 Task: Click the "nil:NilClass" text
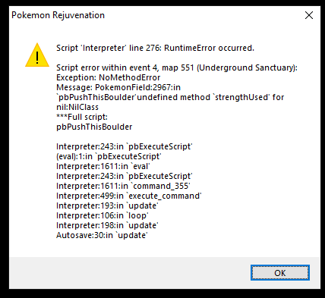(77, 107)
